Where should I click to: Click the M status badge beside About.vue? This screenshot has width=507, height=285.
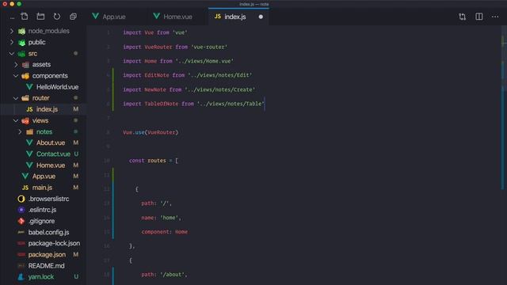tap(76, 142)
